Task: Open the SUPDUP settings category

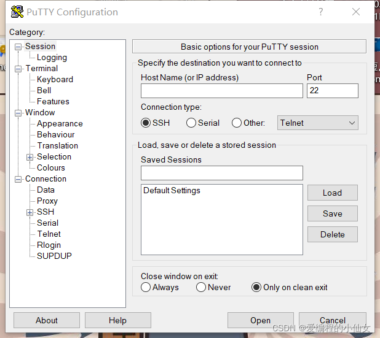Action: [x=54, y=256]
